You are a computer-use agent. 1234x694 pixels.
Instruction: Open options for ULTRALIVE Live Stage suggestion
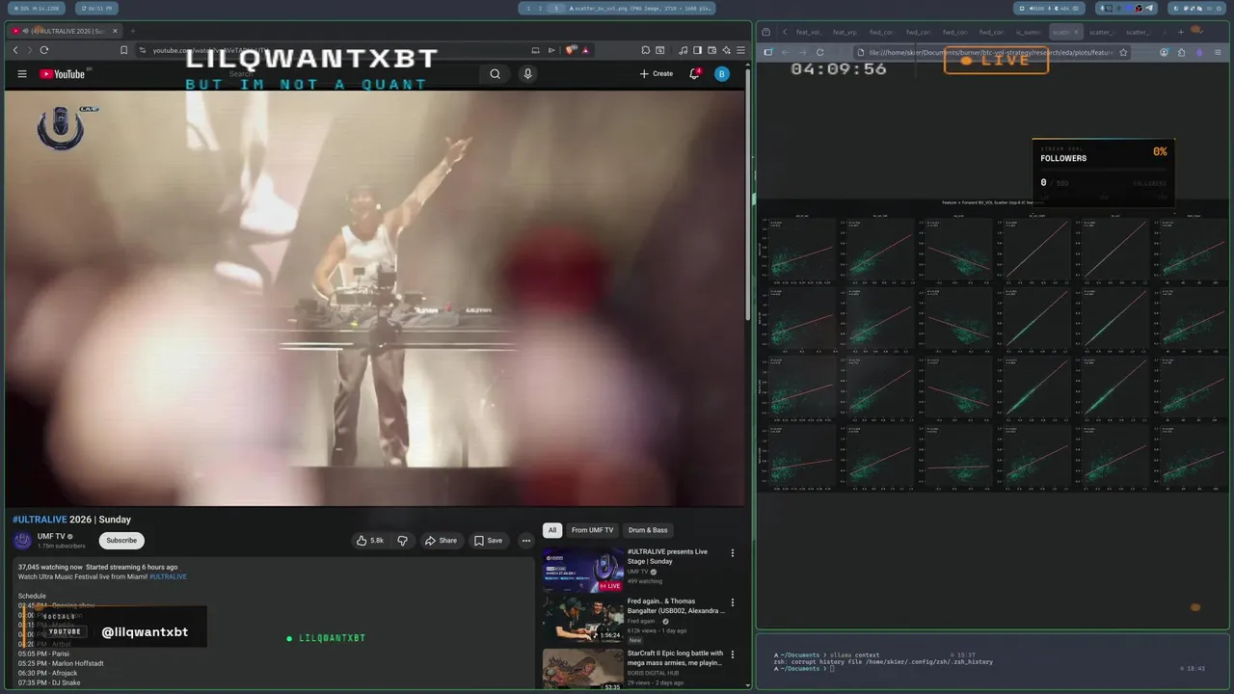(732, 553)
